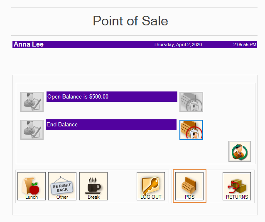Viewport: 265px width, 222px height.
Task: Click the 2:05:55 PM clock
Action: click(x=245, y=44)
